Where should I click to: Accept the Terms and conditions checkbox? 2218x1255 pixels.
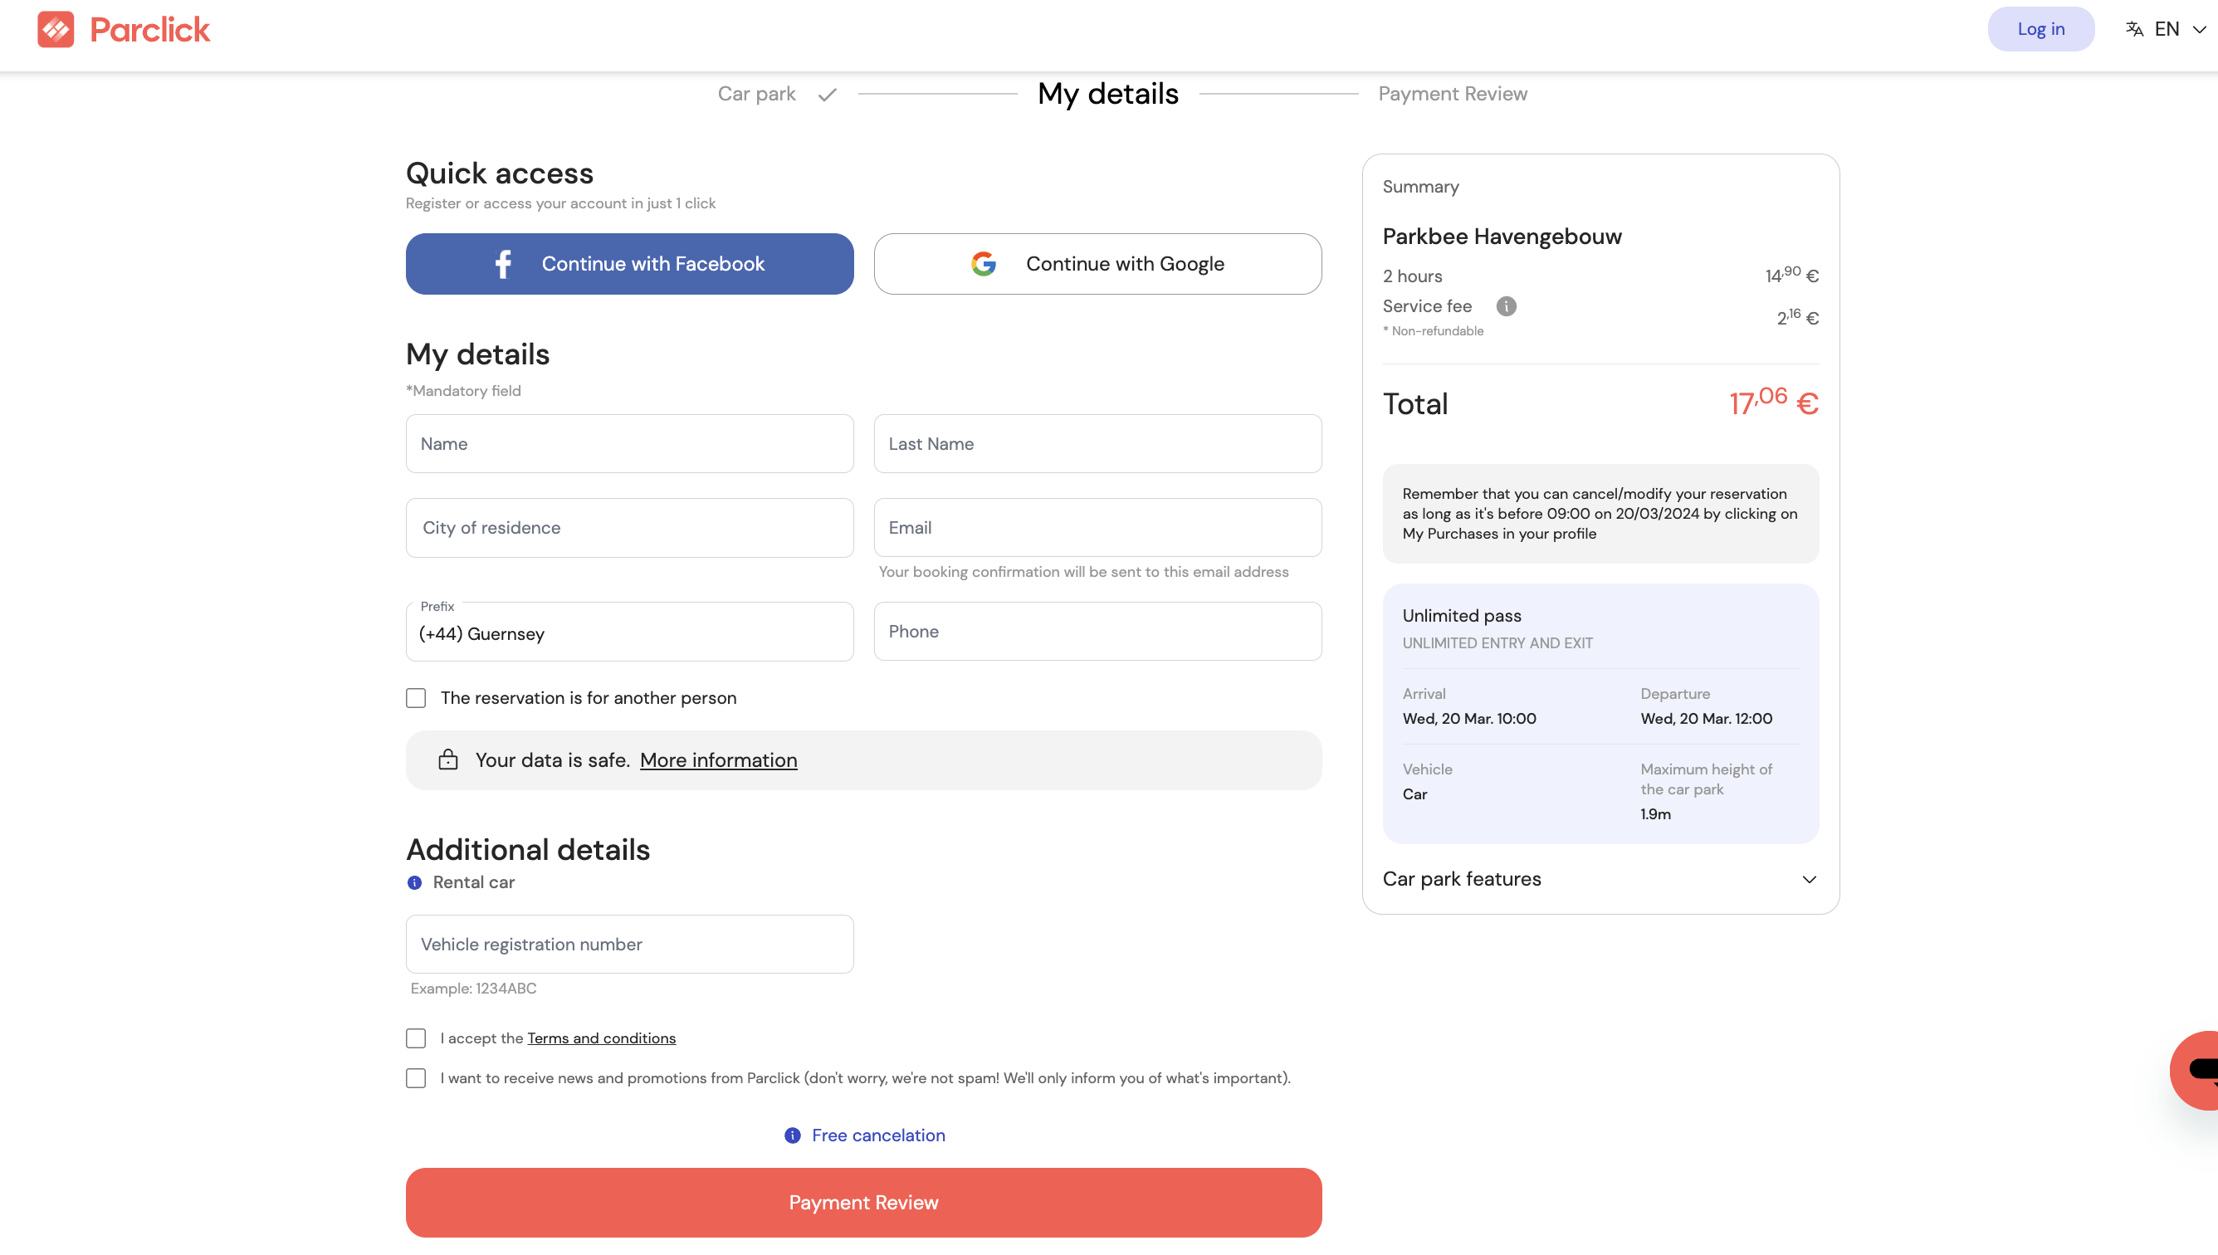[x=417, y=1038]
